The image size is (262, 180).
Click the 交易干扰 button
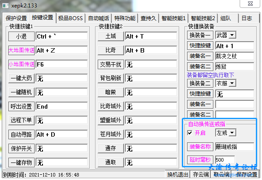point(111,64)
